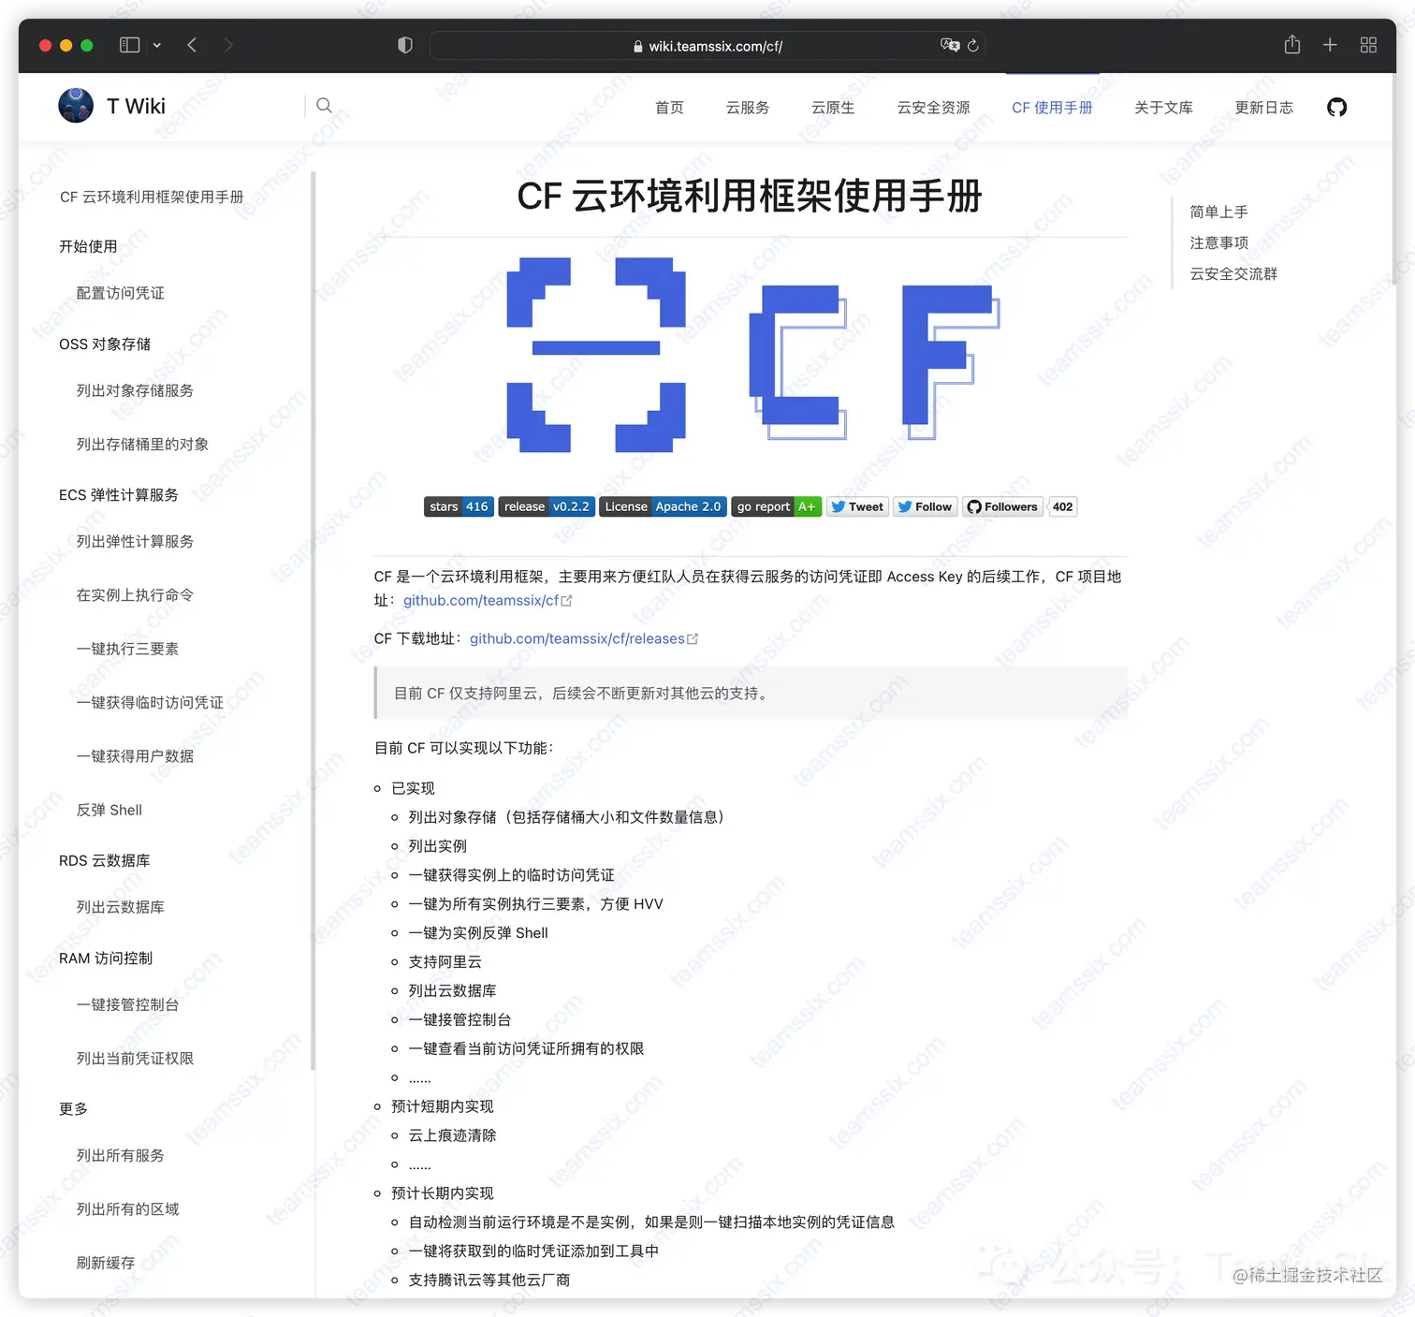Click the Twitter Follow button

(x=925, y=506)
